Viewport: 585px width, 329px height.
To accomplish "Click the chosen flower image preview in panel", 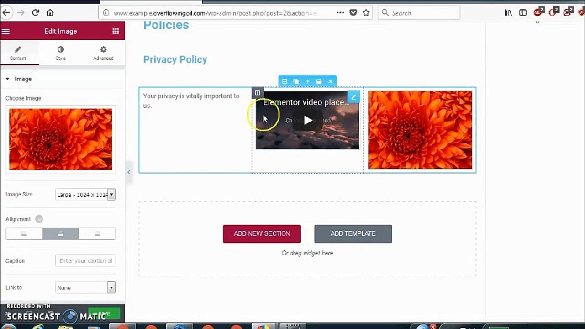I will point(60,139).
